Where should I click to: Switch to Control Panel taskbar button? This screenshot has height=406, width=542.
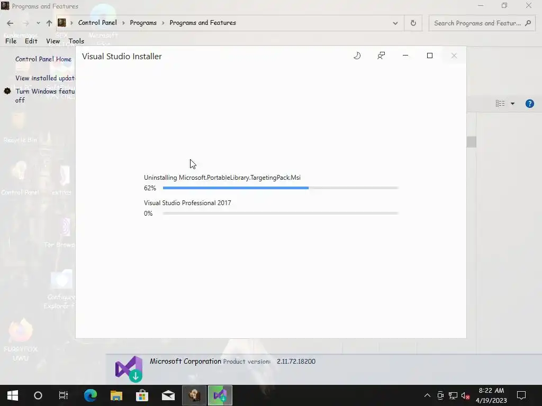(x=194, y=395)
